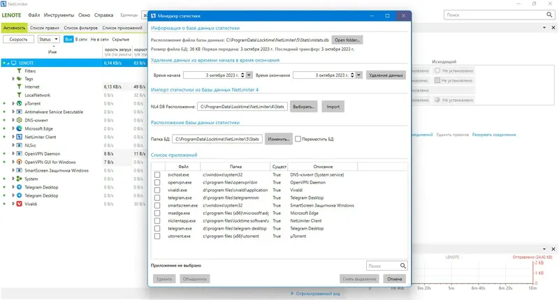Click the Удаление данных button

click(386, 75)
